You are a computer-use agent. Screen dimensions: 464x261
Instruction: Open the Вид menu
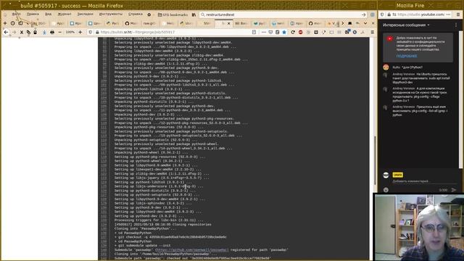coord(49,14)
